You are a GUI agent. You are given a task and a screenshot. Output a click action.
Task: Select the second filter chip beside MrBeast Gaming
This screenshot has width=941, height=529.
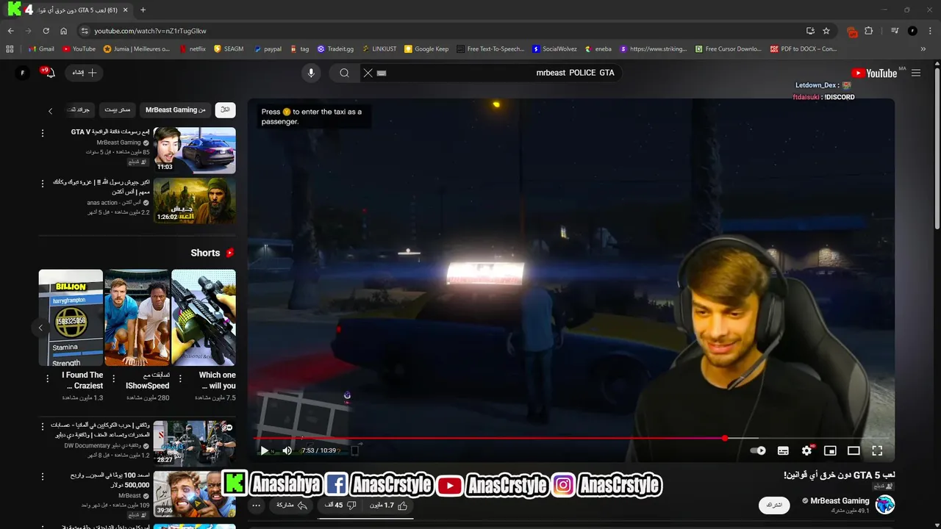point(117,109)
